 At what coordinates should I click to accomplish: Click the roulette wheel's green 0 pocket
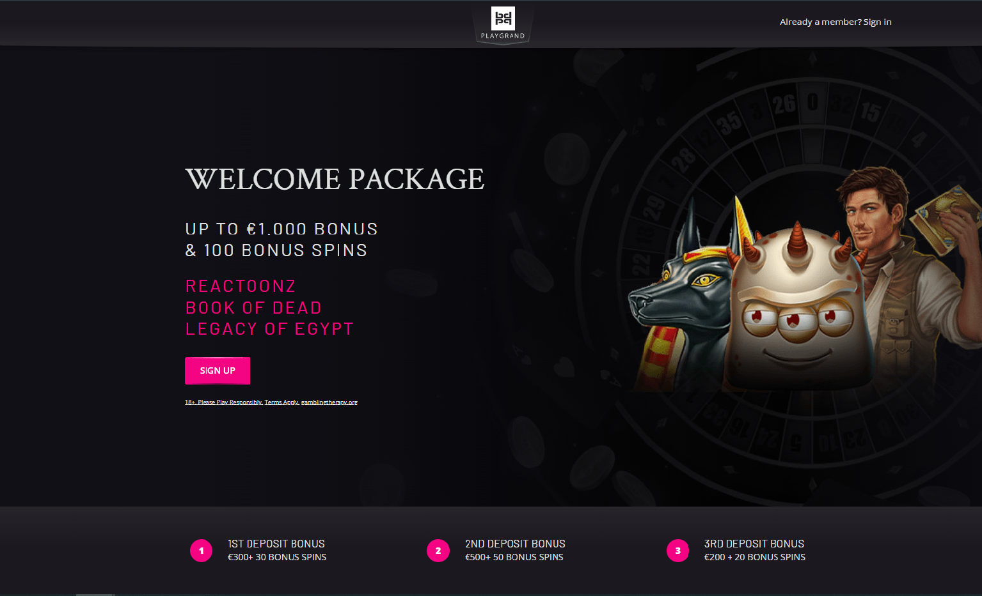[812, 102]
